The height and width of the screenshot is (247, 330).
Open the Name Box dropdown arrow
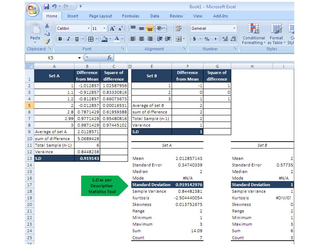(x=80, y=58)
